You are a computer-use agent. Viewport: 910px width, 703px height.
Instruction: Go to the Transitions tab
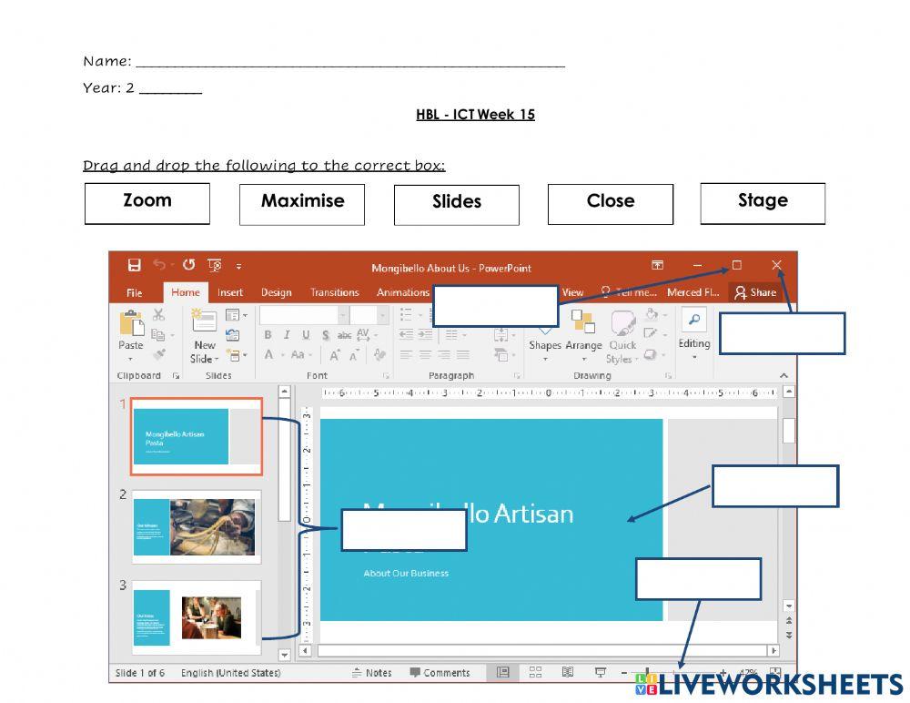coord(334,292)
